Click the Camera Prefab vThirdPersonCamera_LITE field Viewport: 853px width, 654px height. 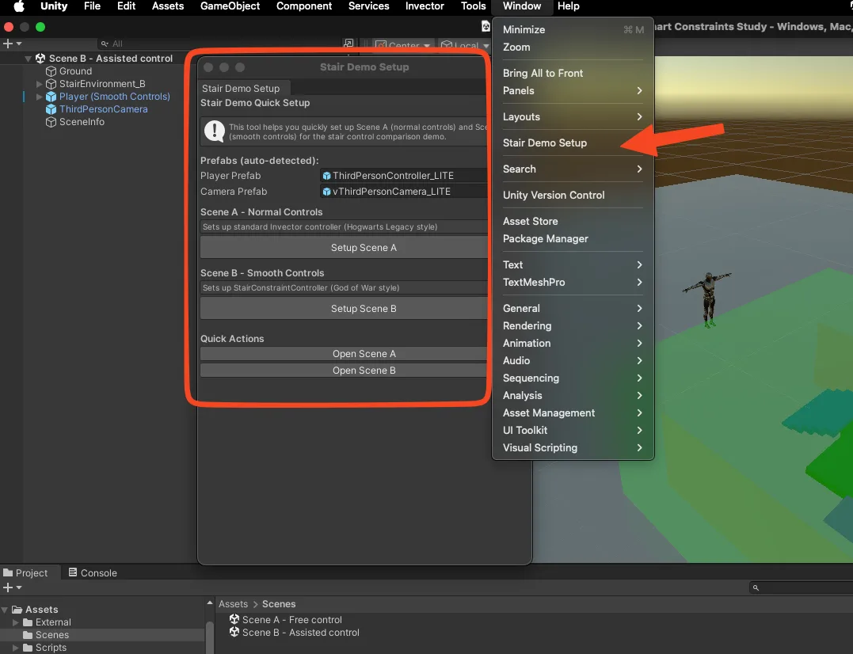(404, 192)
